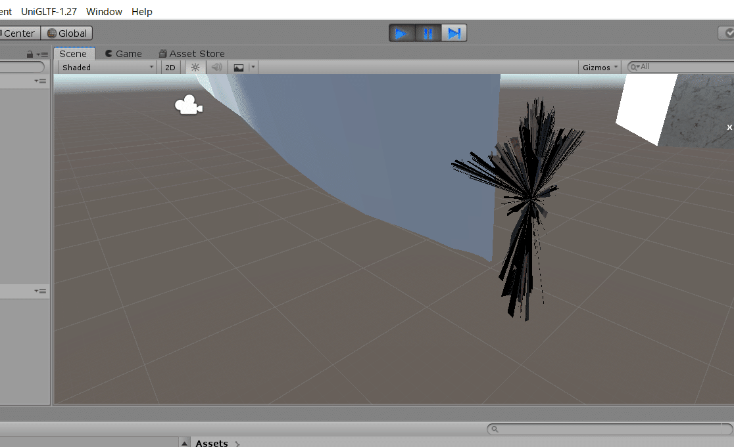The height and width of the screenshot is (447, 734).
Task: Open the Window menu
Action: (104, 12)
